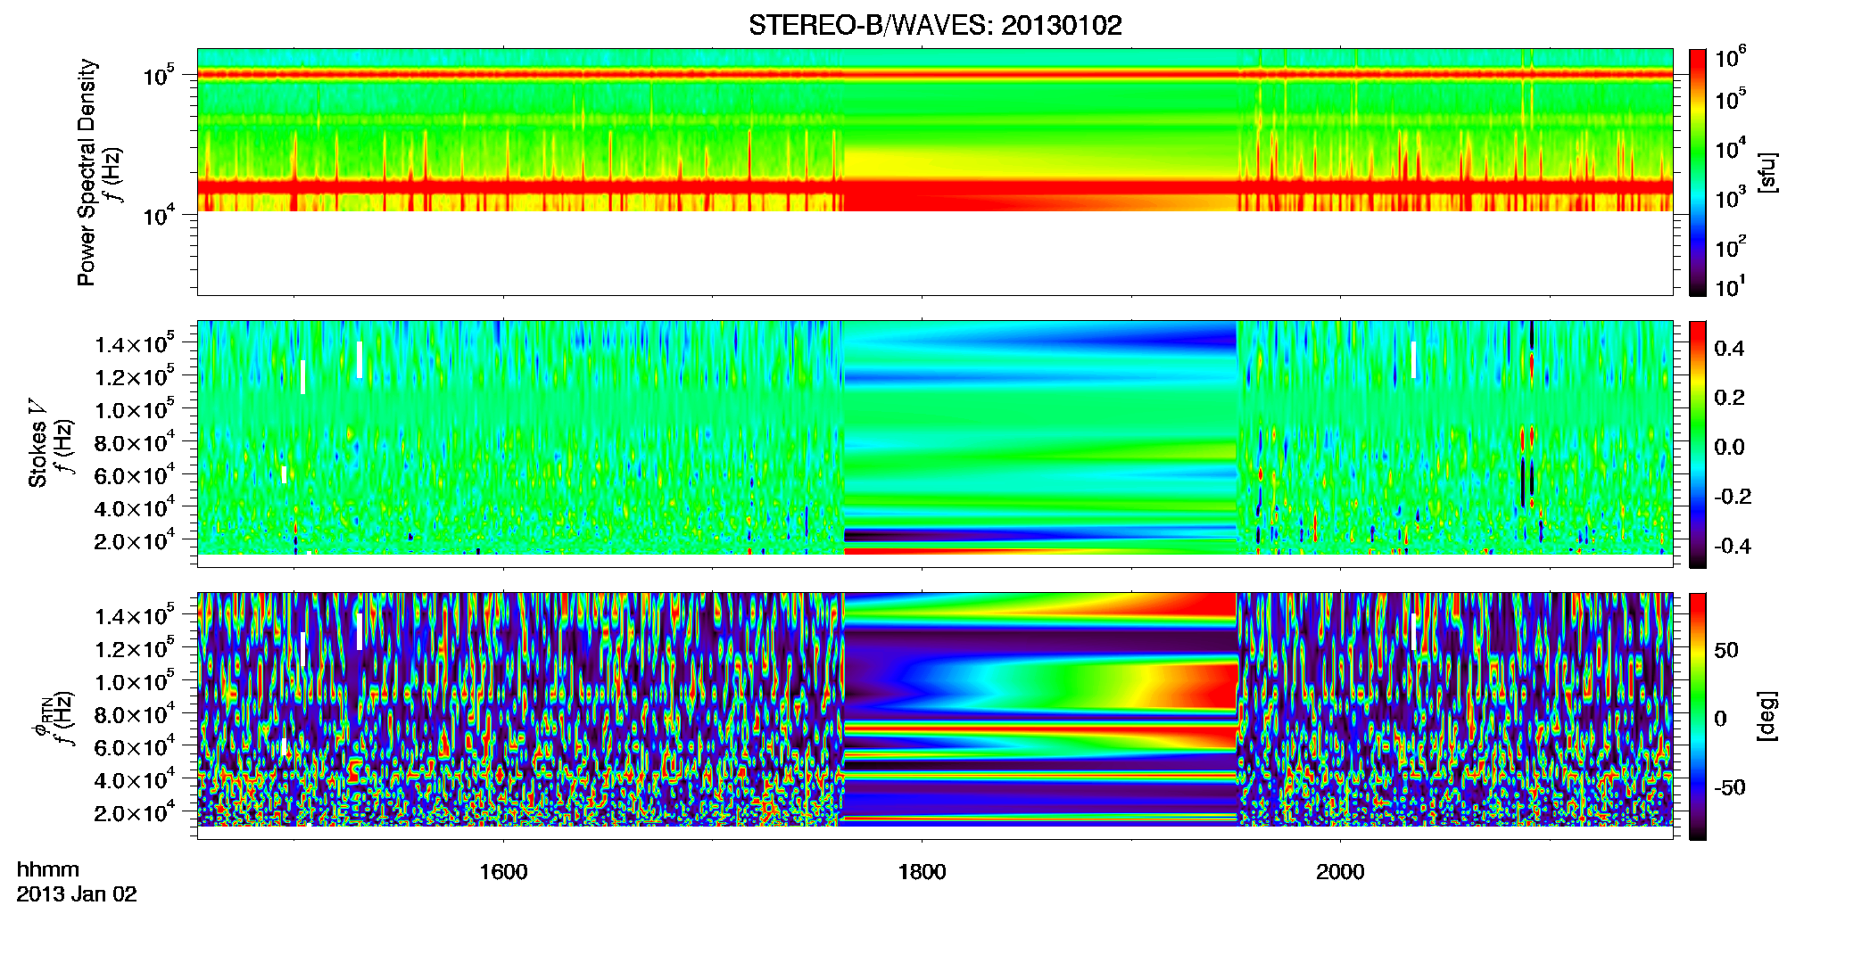Click the power spectral density color bar
Viewport: 1870px width, 963px height.
click(1698, 172)
